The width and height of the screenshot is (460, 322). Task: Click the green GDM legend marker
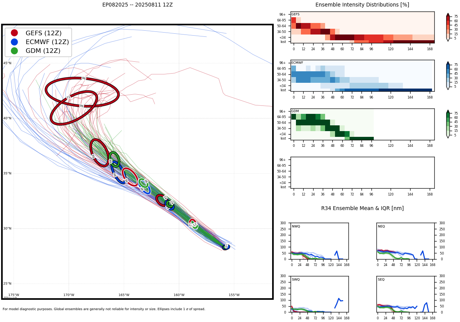pyautogui.click(x=14, y=51)
